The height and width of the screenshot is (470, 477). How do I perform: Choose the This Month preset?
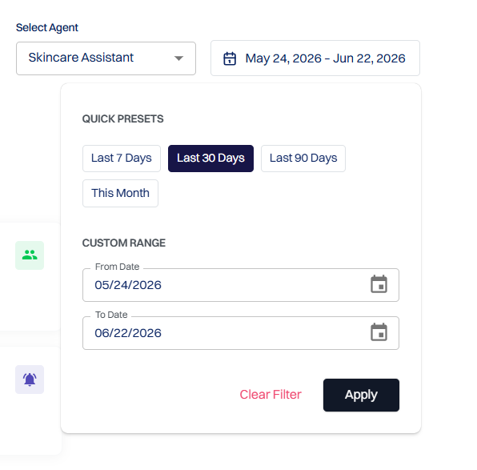[x=120, y=193]
